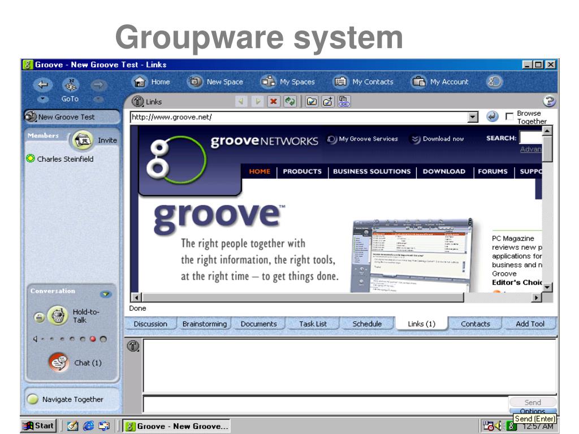Click the copy link icon in Links toolbar

click(x=344, y=101)
